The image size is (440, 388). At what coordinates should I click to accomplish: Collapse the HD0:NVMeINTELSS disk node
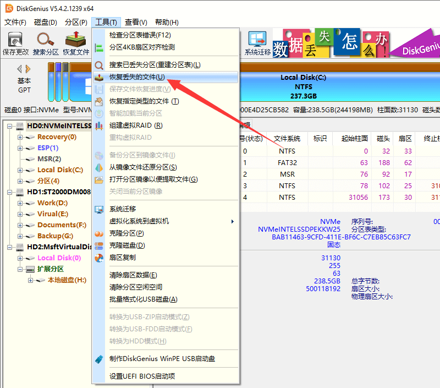pyautogui.click(x=9, y=127)
